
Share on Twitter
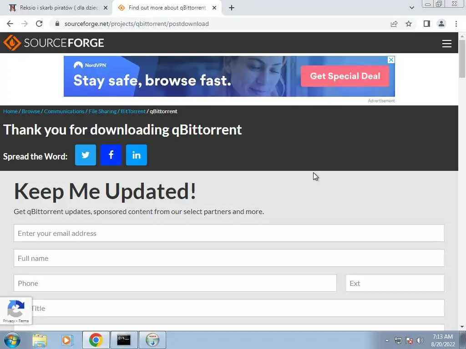coord(86,155)
